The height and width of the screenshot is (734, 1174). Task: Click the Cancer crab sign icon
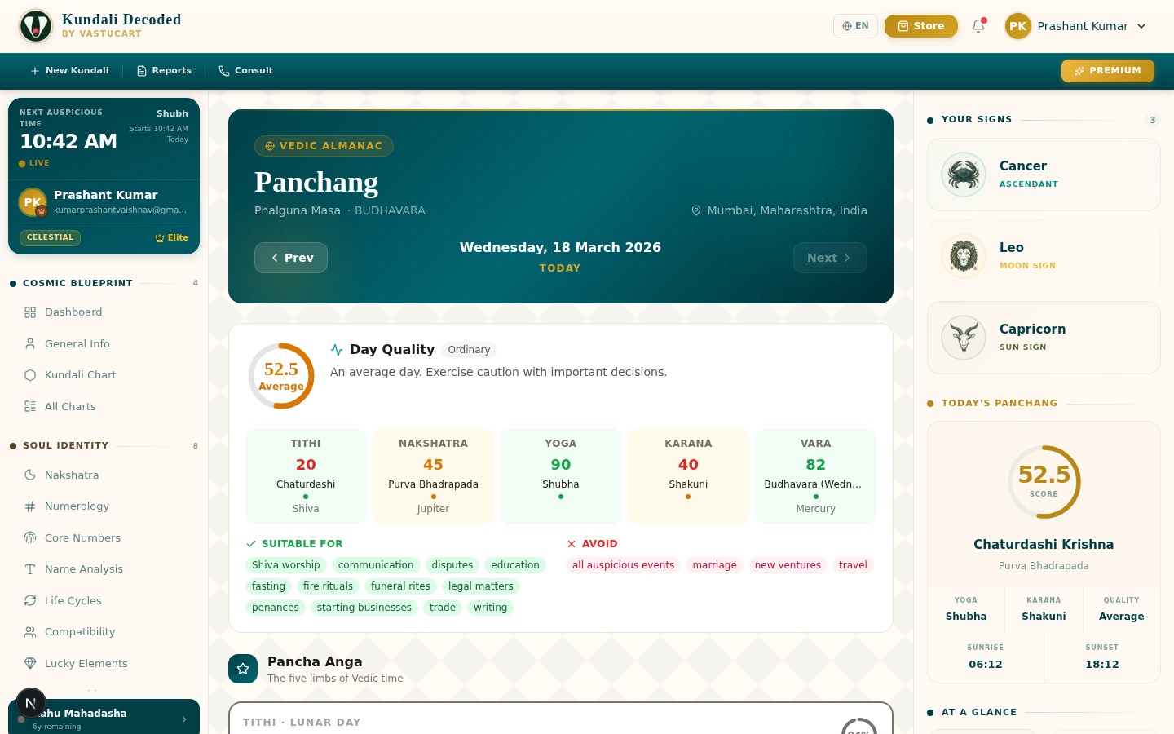[x=964, y=175]
